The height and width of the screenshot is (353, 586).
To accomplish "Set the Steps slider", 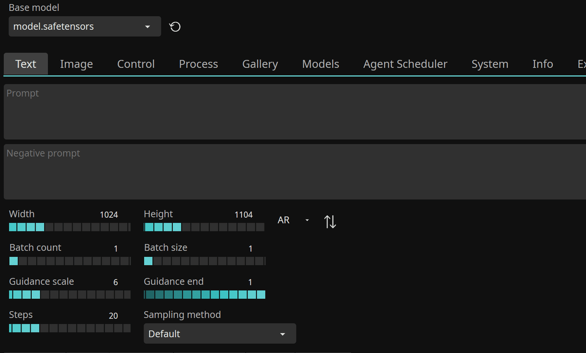I will click(x=70, y=328).
